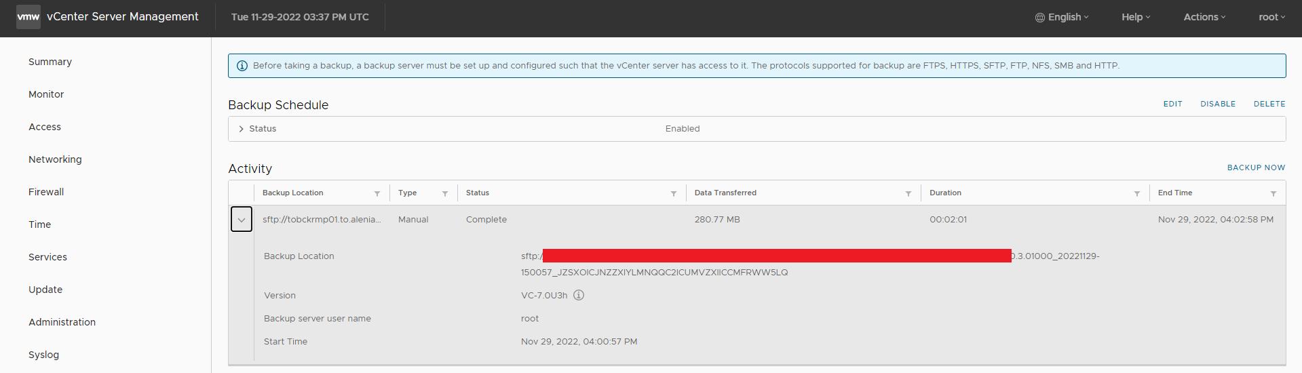1302x373 pixels.
Task: Filter the Backup Location column
Action: click(x=377, y=193)
